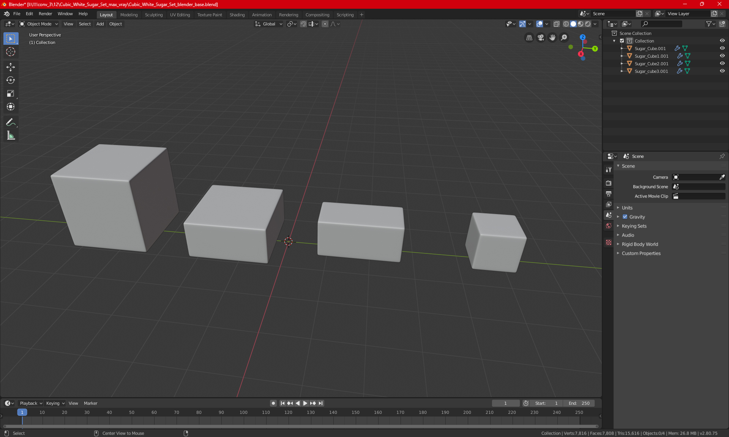Viewport: 729px width, 437px height.
Task: Open the Global orientation dropdown
Action: click(268, 24)
